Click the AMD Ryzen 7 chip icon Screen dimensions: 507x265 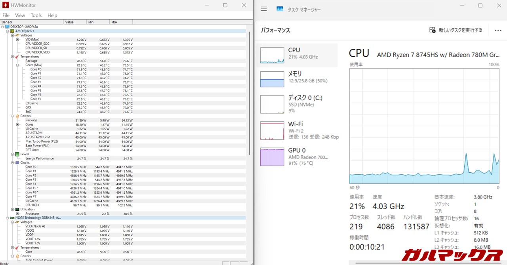[x=12, y=31]
